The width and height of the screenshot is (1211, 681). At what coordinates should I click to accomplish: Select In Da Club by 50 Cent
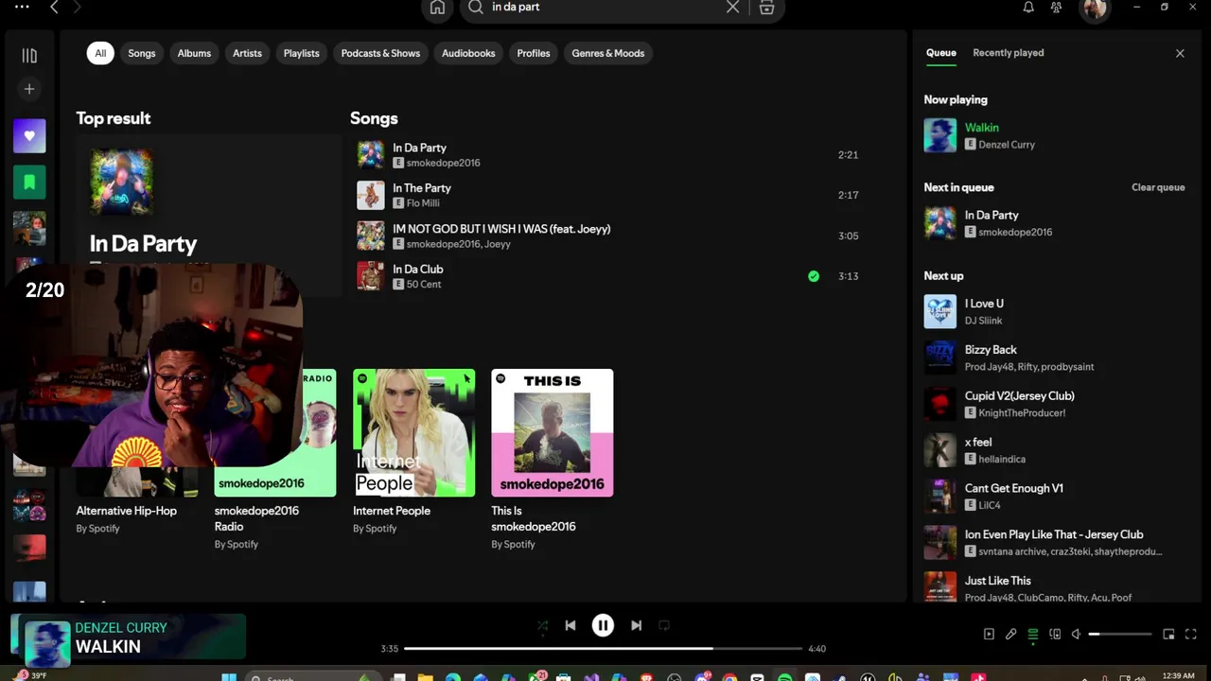(607, 276)
